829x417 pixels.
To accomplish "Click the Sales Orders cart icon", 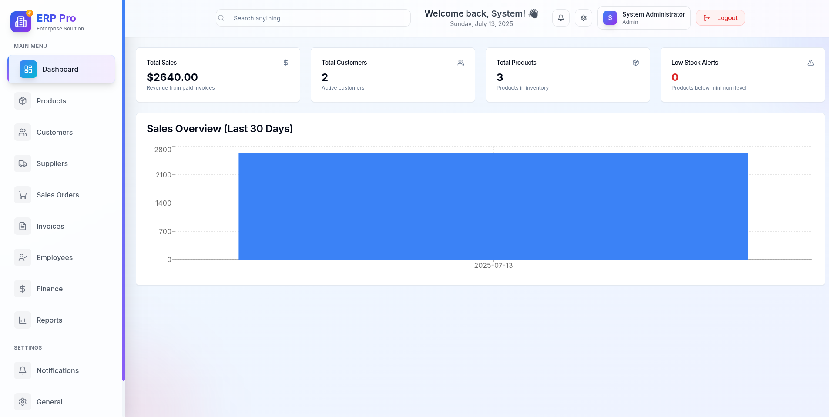I will [x=23, y=195].
